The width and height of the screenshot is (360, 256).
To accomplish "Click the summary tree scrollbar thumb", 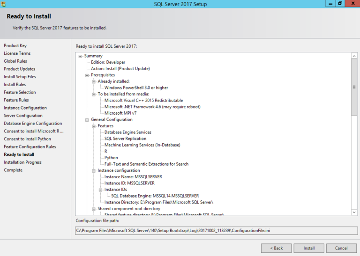I will pyautogui.click(x=354, y=87).
